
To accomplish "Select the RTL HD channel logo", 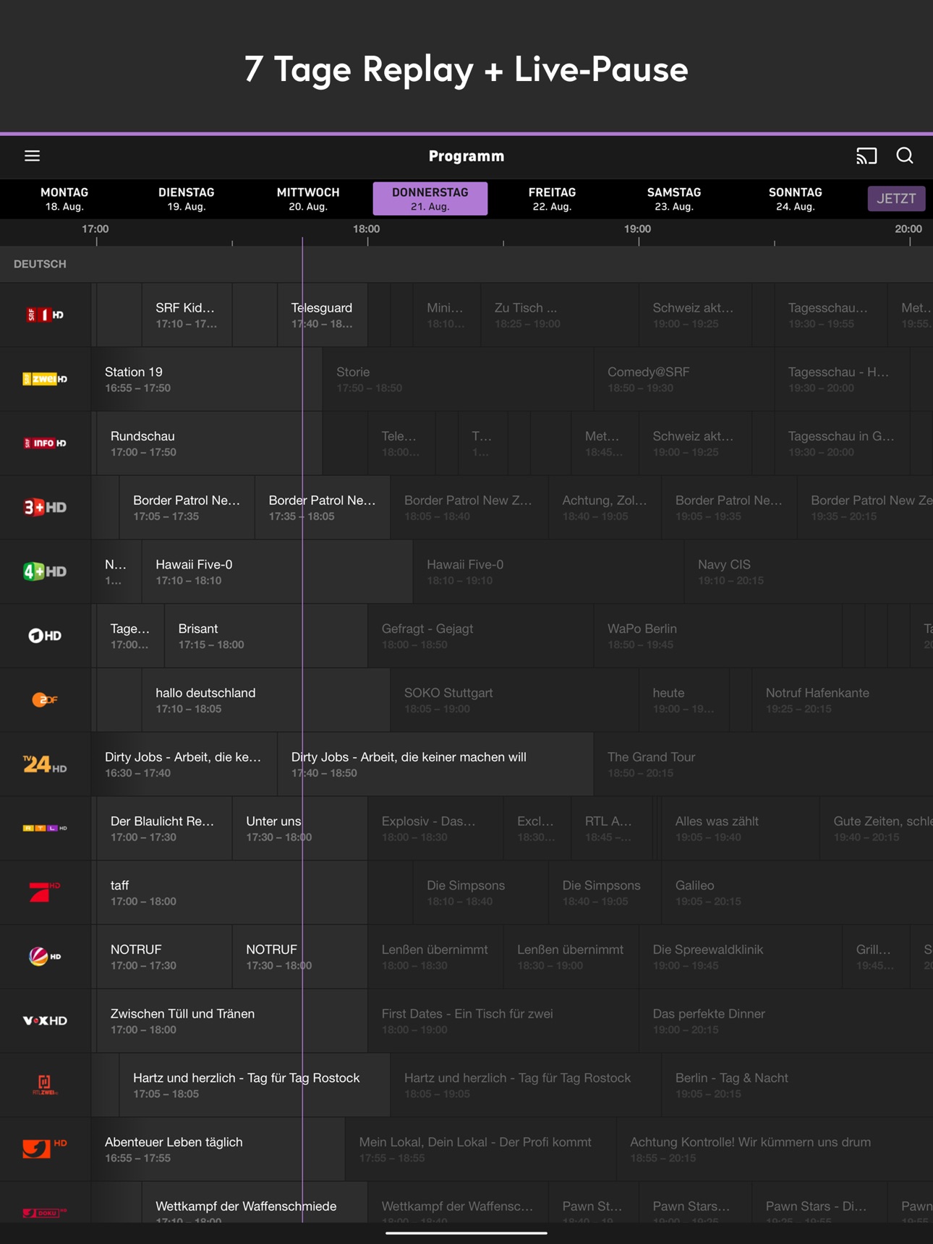I will 45,828.
